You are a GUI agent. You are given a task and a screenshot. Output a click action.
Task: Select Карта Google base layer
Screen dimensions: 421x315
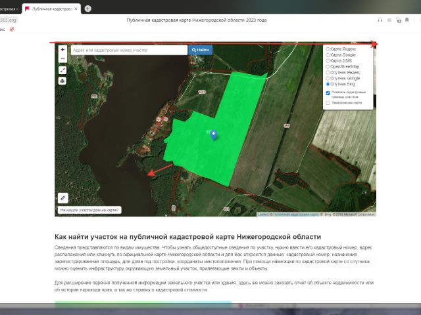pyautogui.click(x=328, y=55)
